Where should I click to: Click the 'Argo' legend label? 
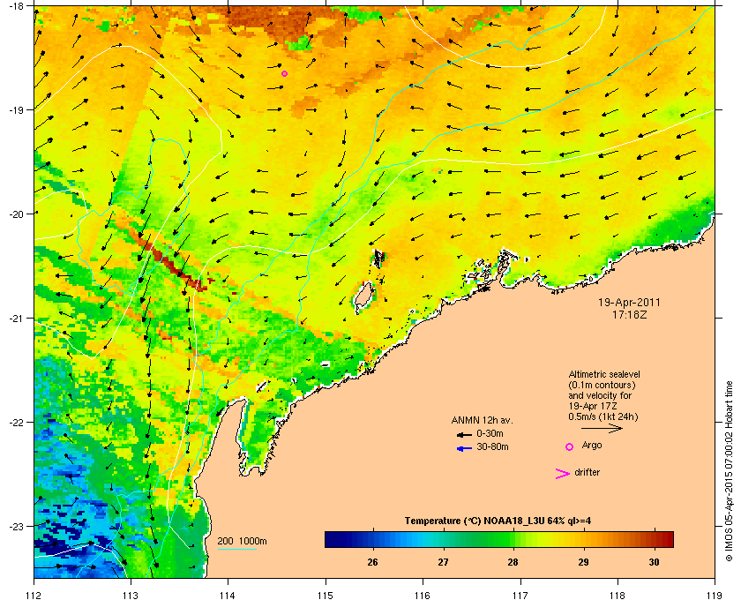click(x=592, y=446)
